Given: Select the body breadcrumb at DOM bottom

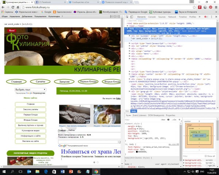Looking at the screenshot, I should pyautogui.click(x=134, y=111).
